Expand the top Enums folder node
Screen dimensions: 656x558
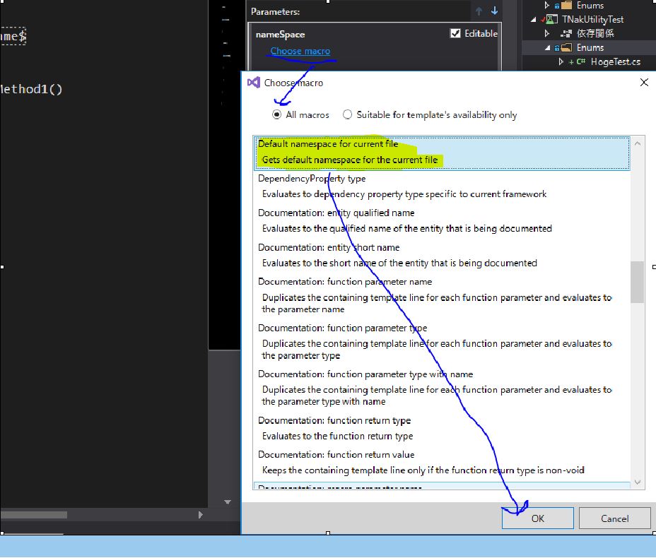pyautogui.click(x=546, y=6)
